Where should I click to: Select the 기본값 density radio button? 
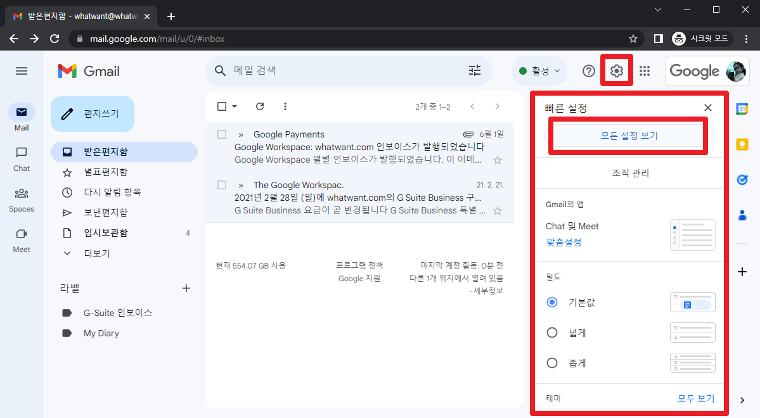pyautogui.click(x=552, y=302)
